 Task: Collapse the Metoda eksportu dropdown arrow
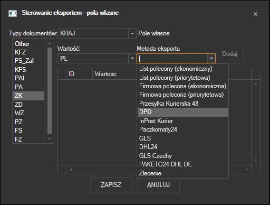click(x=211, y=58)
